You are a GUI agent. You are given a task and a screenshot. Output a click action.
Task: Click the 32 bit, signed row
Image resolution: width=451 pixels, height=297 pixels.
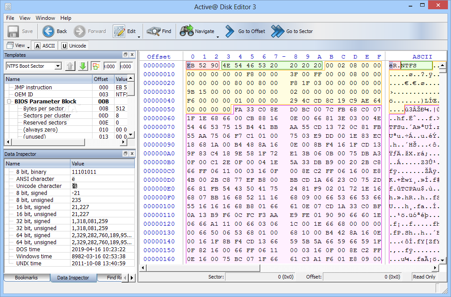pyautogui.click(x=70, y=221)
